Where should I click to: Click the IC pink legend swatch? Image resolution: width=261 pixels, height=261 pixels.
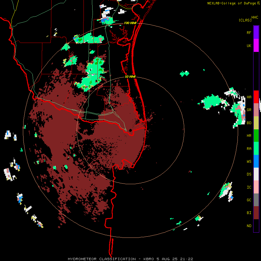(x=256, y=187)
